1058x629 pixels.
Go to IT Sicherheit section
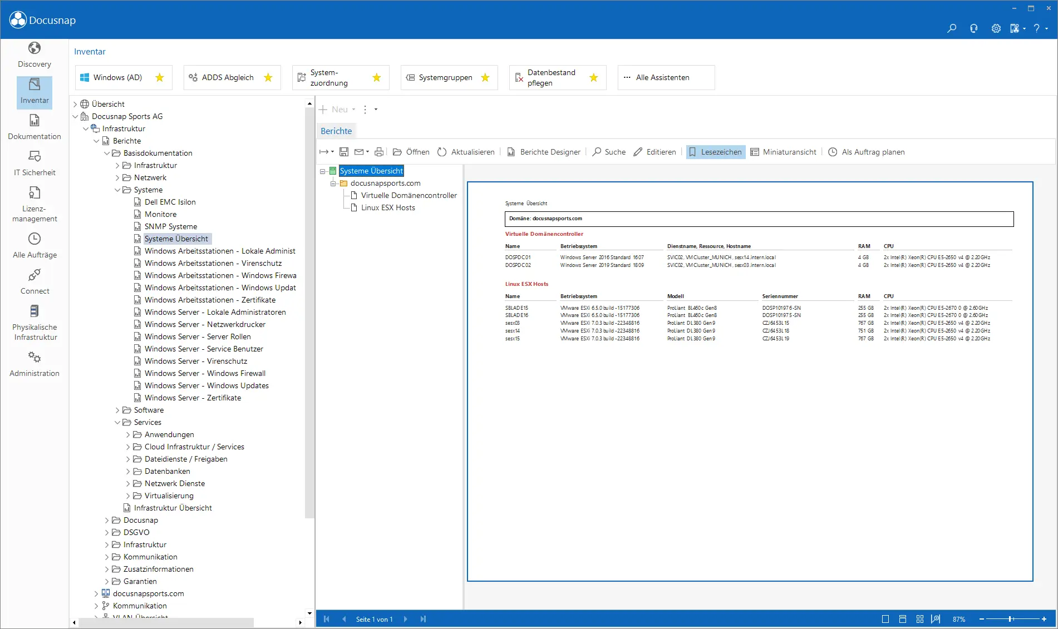click(35, 164)
